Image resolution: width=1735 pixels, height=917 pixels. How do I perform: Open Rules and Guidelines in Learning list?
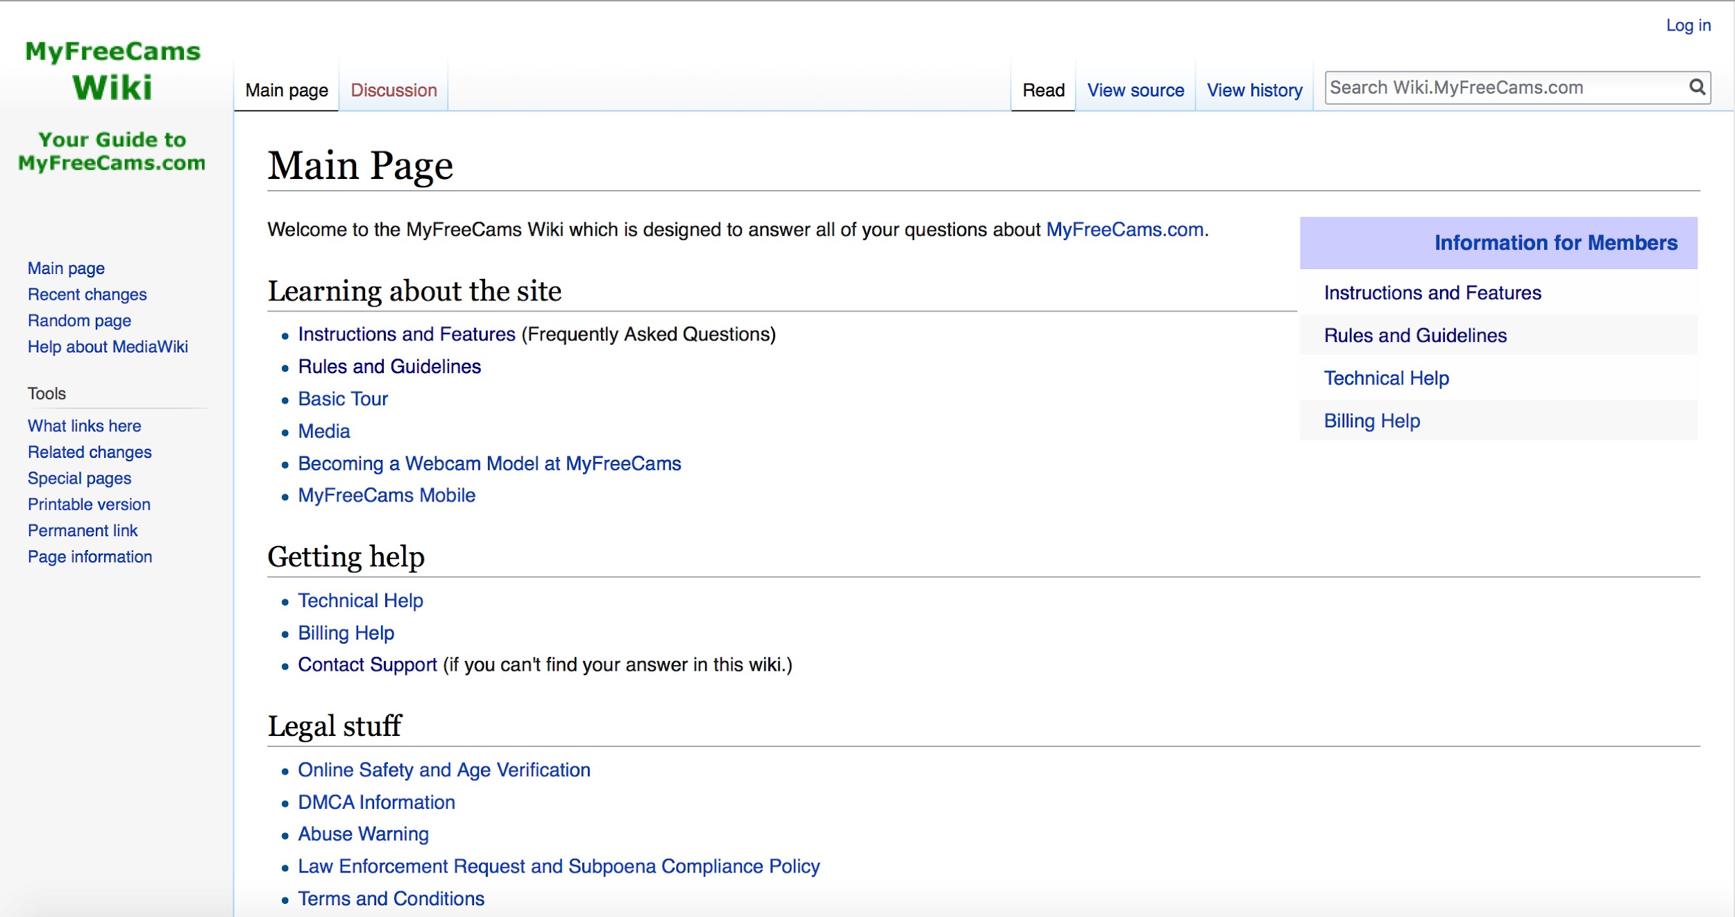click(389, 366)
